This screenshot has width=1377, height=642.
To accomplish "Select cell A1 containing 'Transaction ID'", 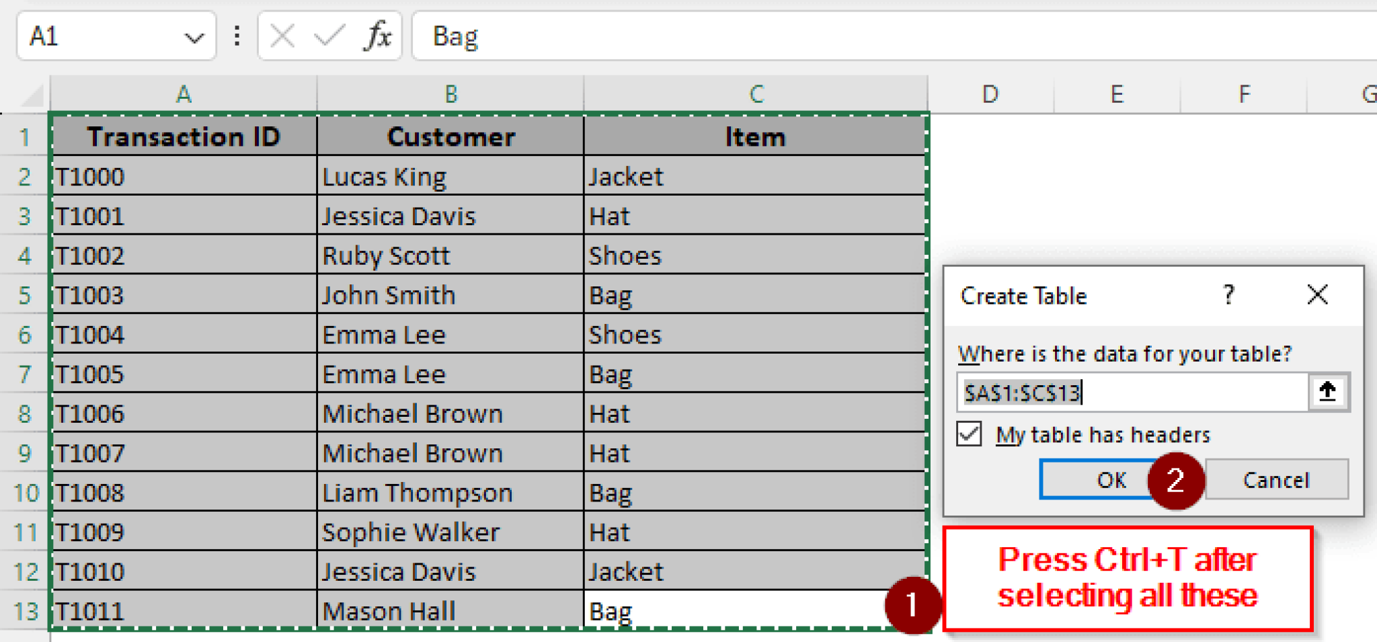I will click(x=184, y=136).
